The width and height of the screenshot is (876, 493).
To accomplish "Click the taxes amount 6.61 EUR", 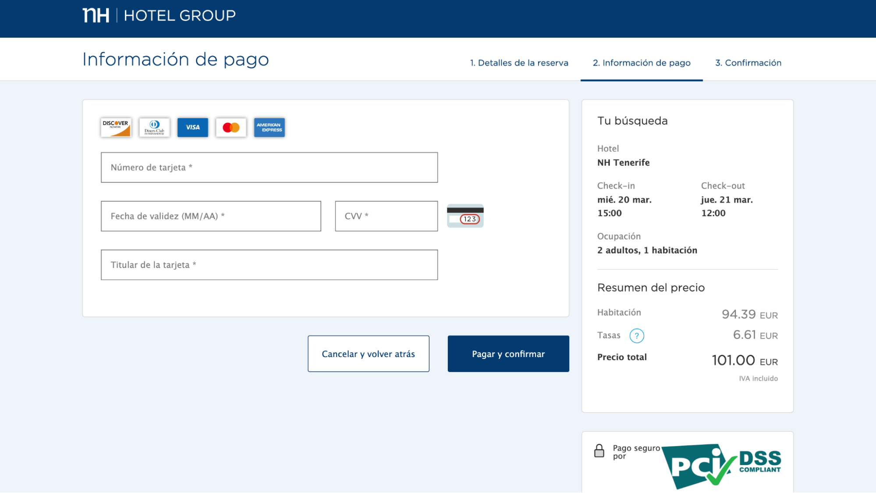I will pos(755,335).
